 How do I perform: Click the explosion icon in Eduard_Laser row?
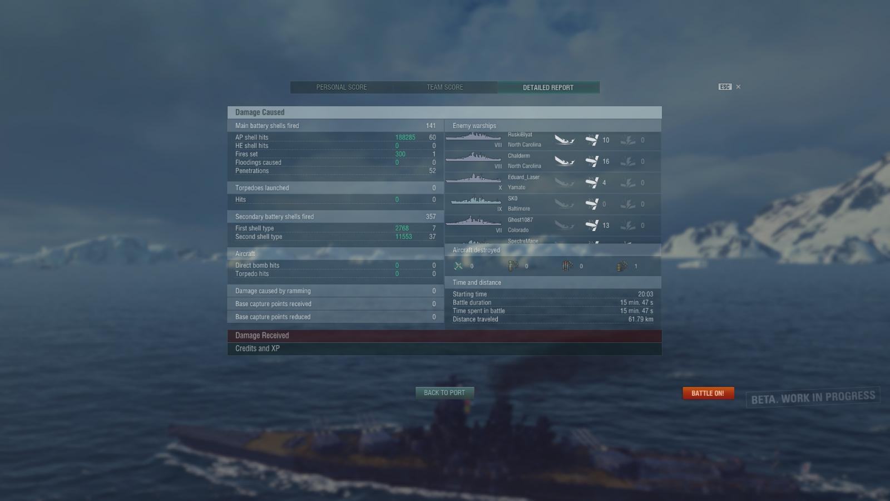tap(628, 183)
